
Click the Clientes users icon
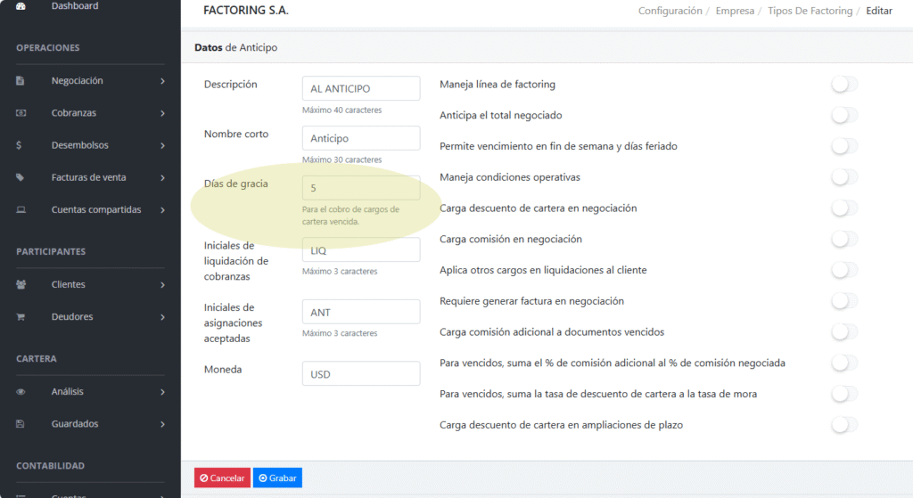click(x=21, y=285)
